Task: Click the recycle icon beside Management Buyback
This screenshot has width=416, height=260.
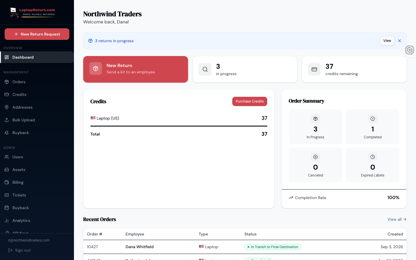Action: click(x=7, y=133)
